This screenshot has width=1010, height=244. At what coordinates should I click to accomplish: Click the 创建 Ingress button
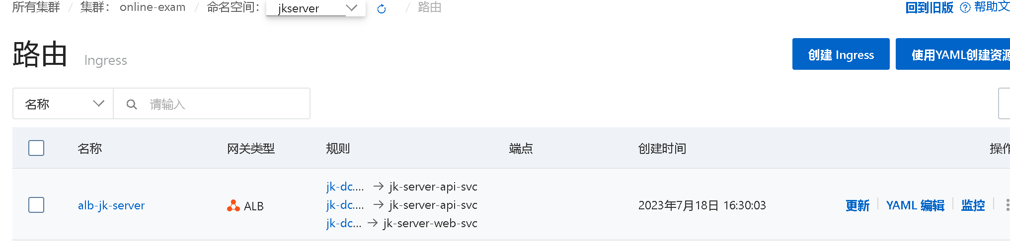click(841, 54)
